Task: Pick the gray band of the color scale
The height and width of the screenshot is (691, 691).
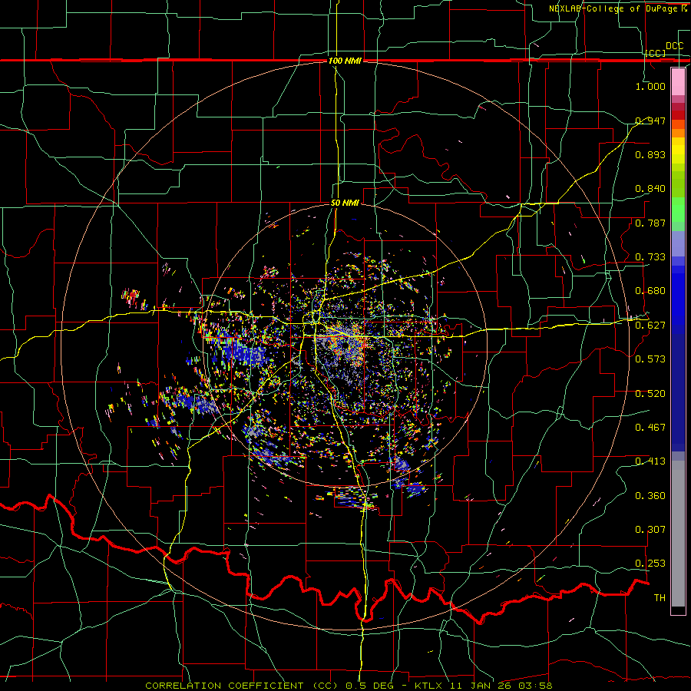Action: click(x=678, y=534)
